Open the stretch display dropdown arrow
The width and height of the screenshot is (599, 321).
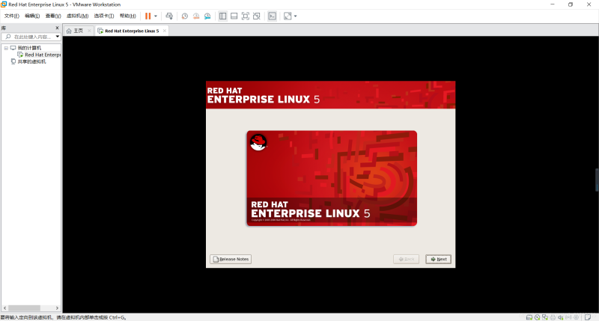(295, 16)
